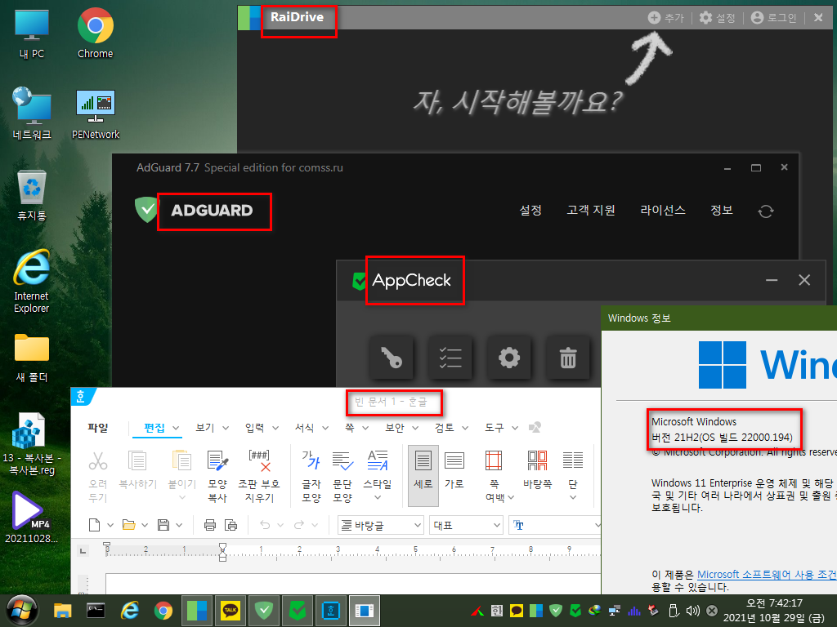
Task: Expand the 편집 menu dropdown arrow
Action: tap(176, 428)
